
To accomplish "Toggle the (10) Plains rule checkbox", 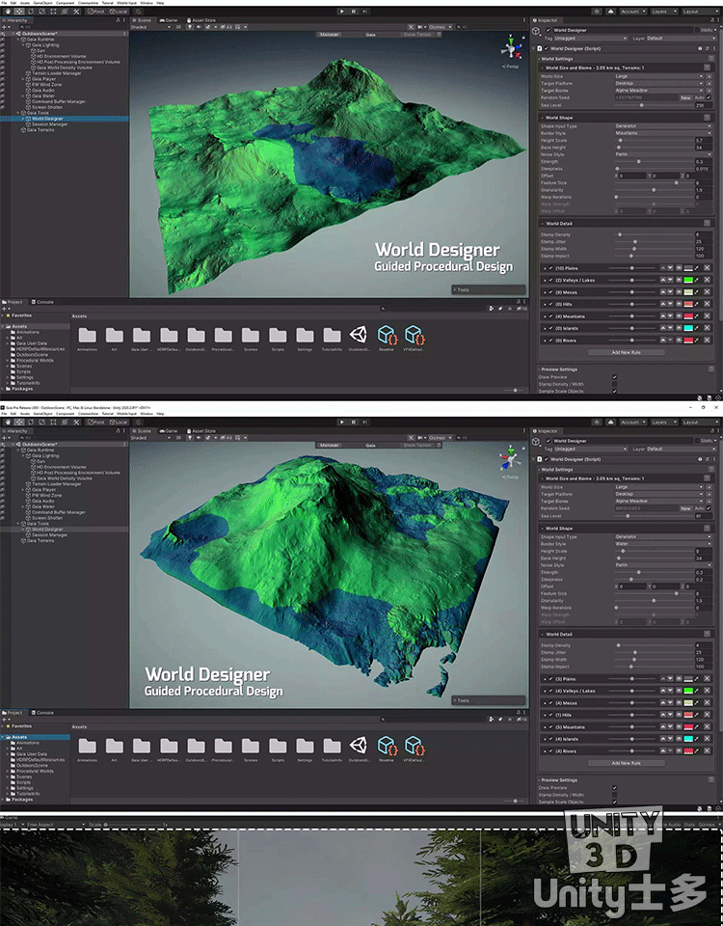I will (x=550, y=268).
